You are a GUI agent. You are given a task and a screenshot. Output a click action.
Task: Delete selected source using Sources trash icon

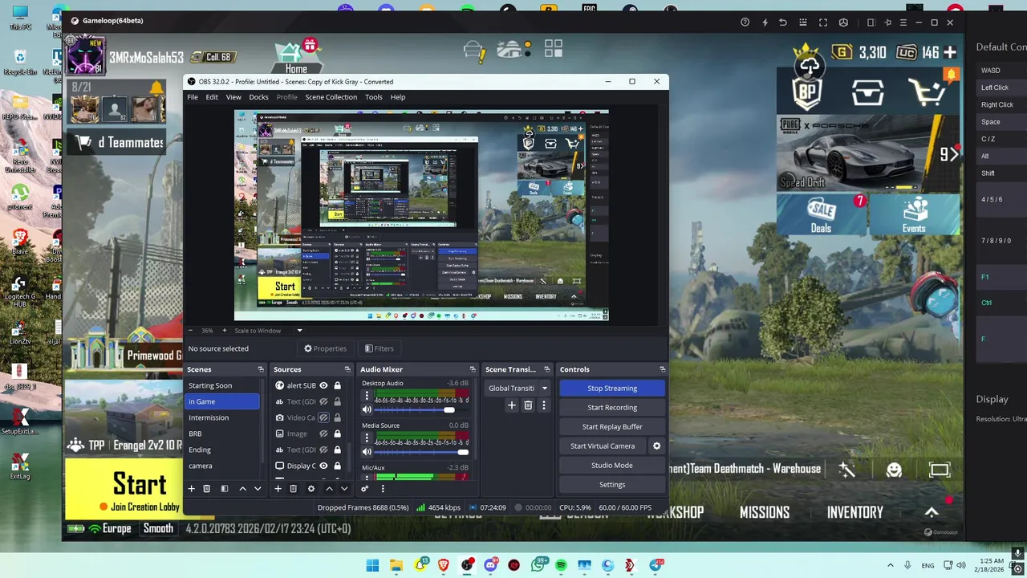point(293,488)
